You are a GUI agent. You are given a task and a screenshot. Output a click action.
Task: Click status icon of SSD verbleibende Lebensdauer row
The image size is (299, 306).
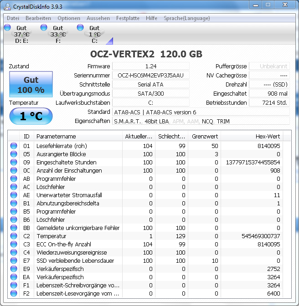[x=14, y=260]
